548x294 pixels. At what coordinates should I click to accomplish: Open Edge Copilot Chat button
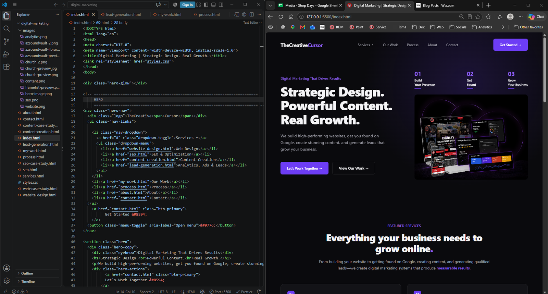[536, 16]
